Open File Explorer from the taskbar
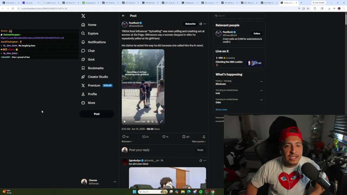The height and width of the screenshot is (195, 347). click(x=183, y=192)
